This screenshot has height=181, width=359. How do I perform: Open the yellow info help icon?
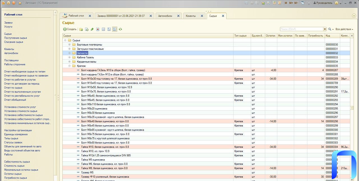pyautogui.click(x=336, y=3)
